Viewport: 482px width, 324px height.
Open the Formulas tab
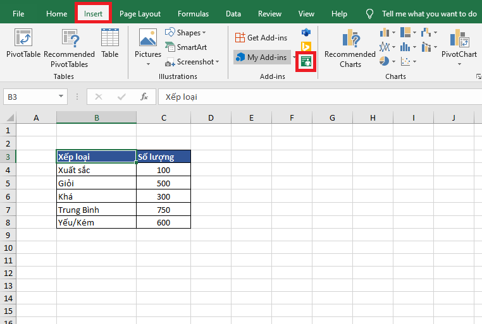coord(193,13)
